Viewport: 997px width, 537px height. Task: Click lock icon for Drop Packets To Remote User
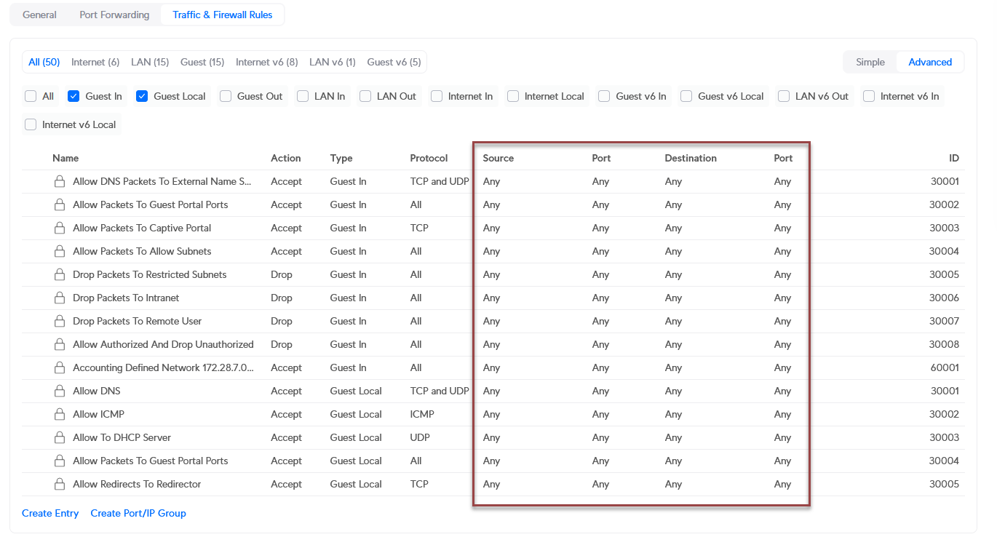point(60,321)
